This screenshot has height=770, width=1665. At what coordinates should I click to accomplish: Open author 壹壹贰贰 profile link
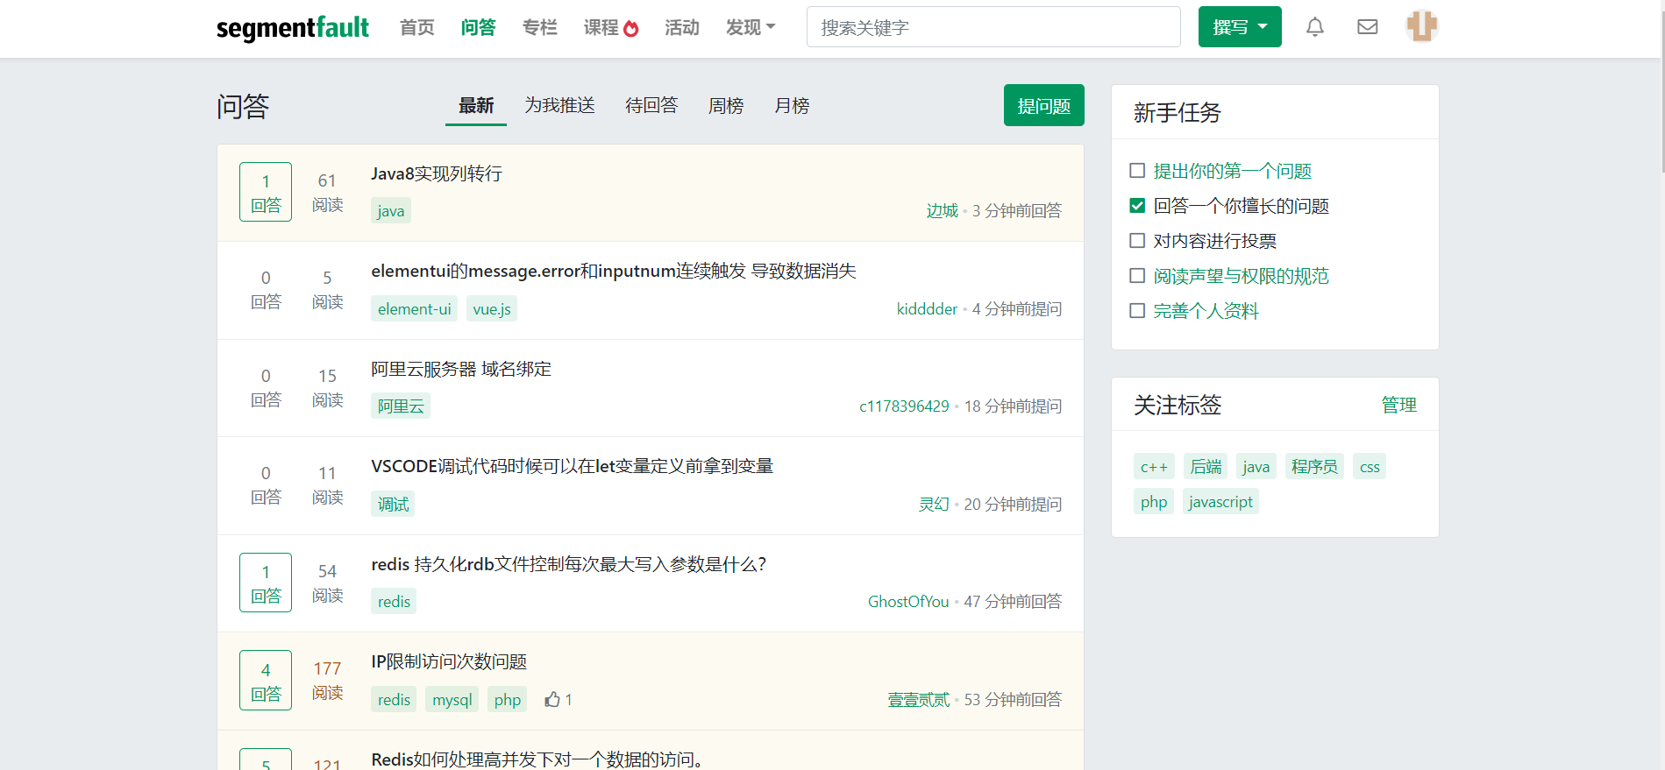(918, 699)
